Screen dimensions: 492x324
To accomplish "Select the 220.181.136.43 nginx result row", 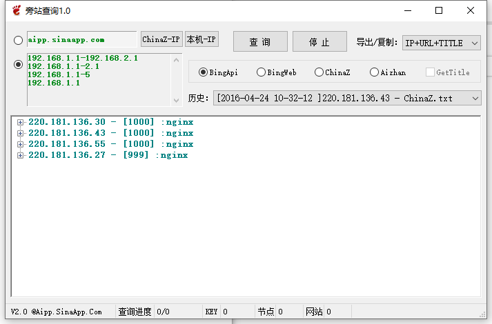I will [x=110, y=133].
